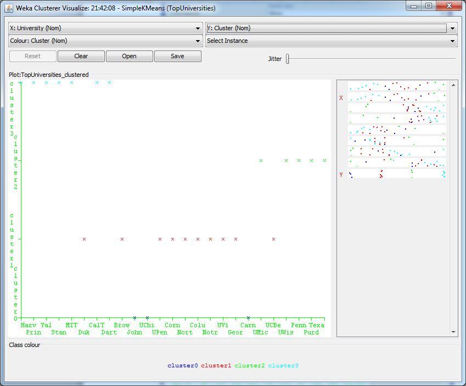The width and height of the screenshot is (466, 386).
Task: Click the Open button
Action: pos(130,56)
